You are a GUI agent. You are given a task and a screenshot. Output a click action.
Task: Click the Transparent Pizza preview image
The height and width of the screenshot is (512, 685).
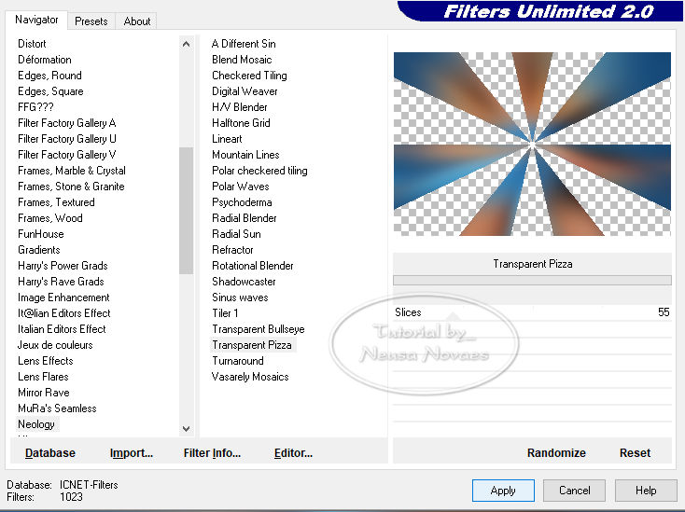[x=532, y=144]
